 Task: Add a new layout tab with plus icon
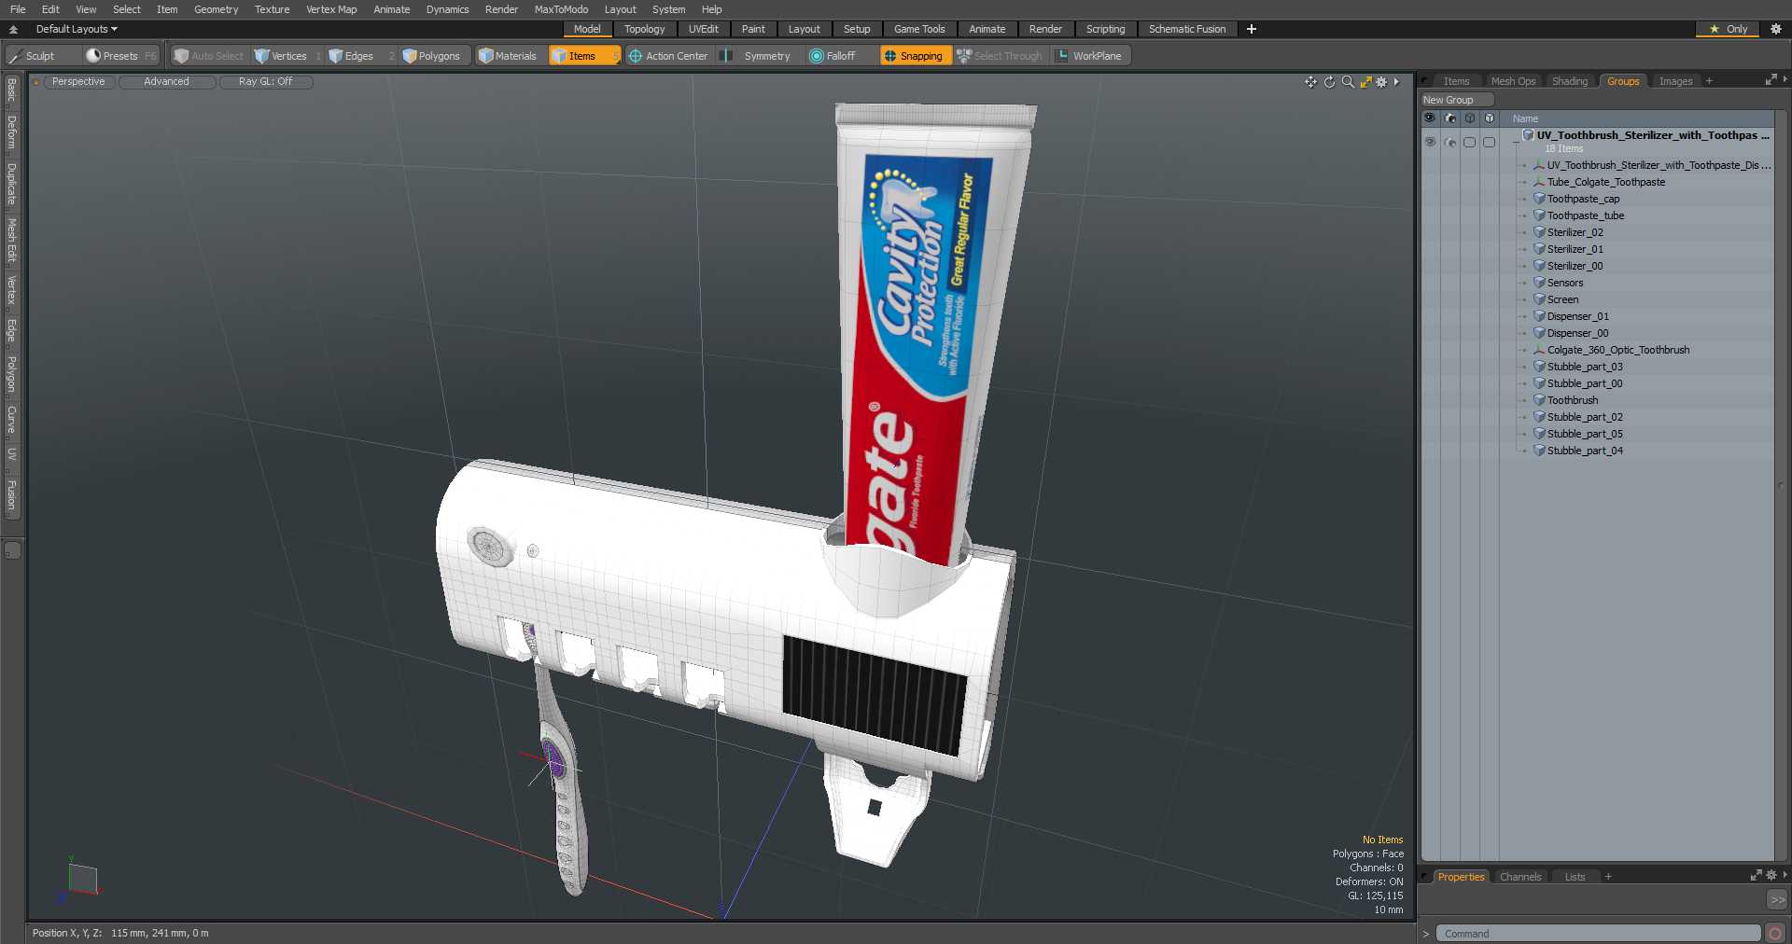(x=1252, y=29)
